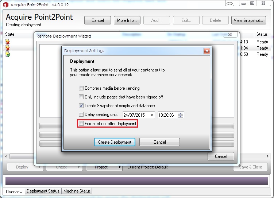Select the green-check state icon row
The width and height of the screenshot is (274, 198).
(8, 54)
